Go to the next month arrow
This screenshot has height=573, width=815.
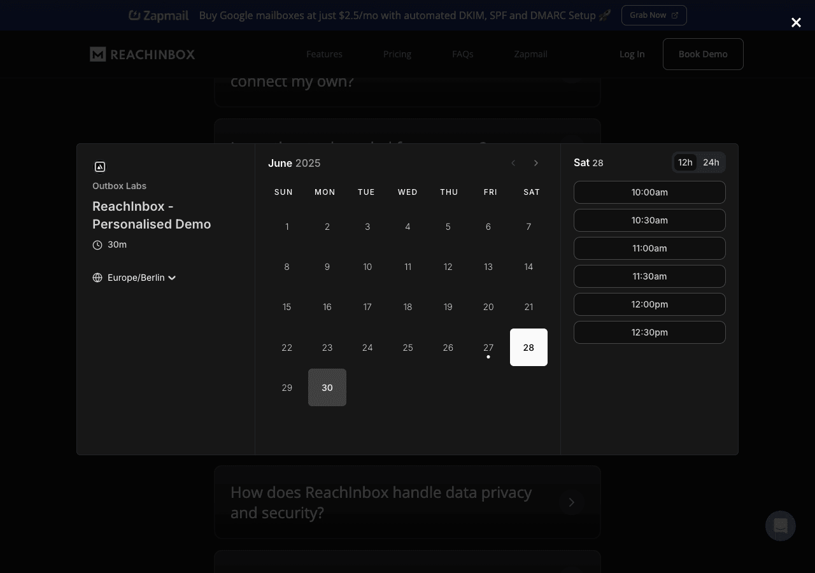coord(536,163)
